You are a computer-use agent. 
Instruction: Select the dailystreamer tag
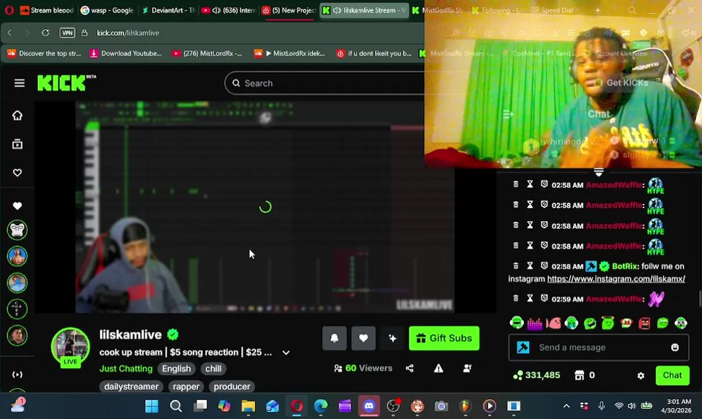coord(131,386)
